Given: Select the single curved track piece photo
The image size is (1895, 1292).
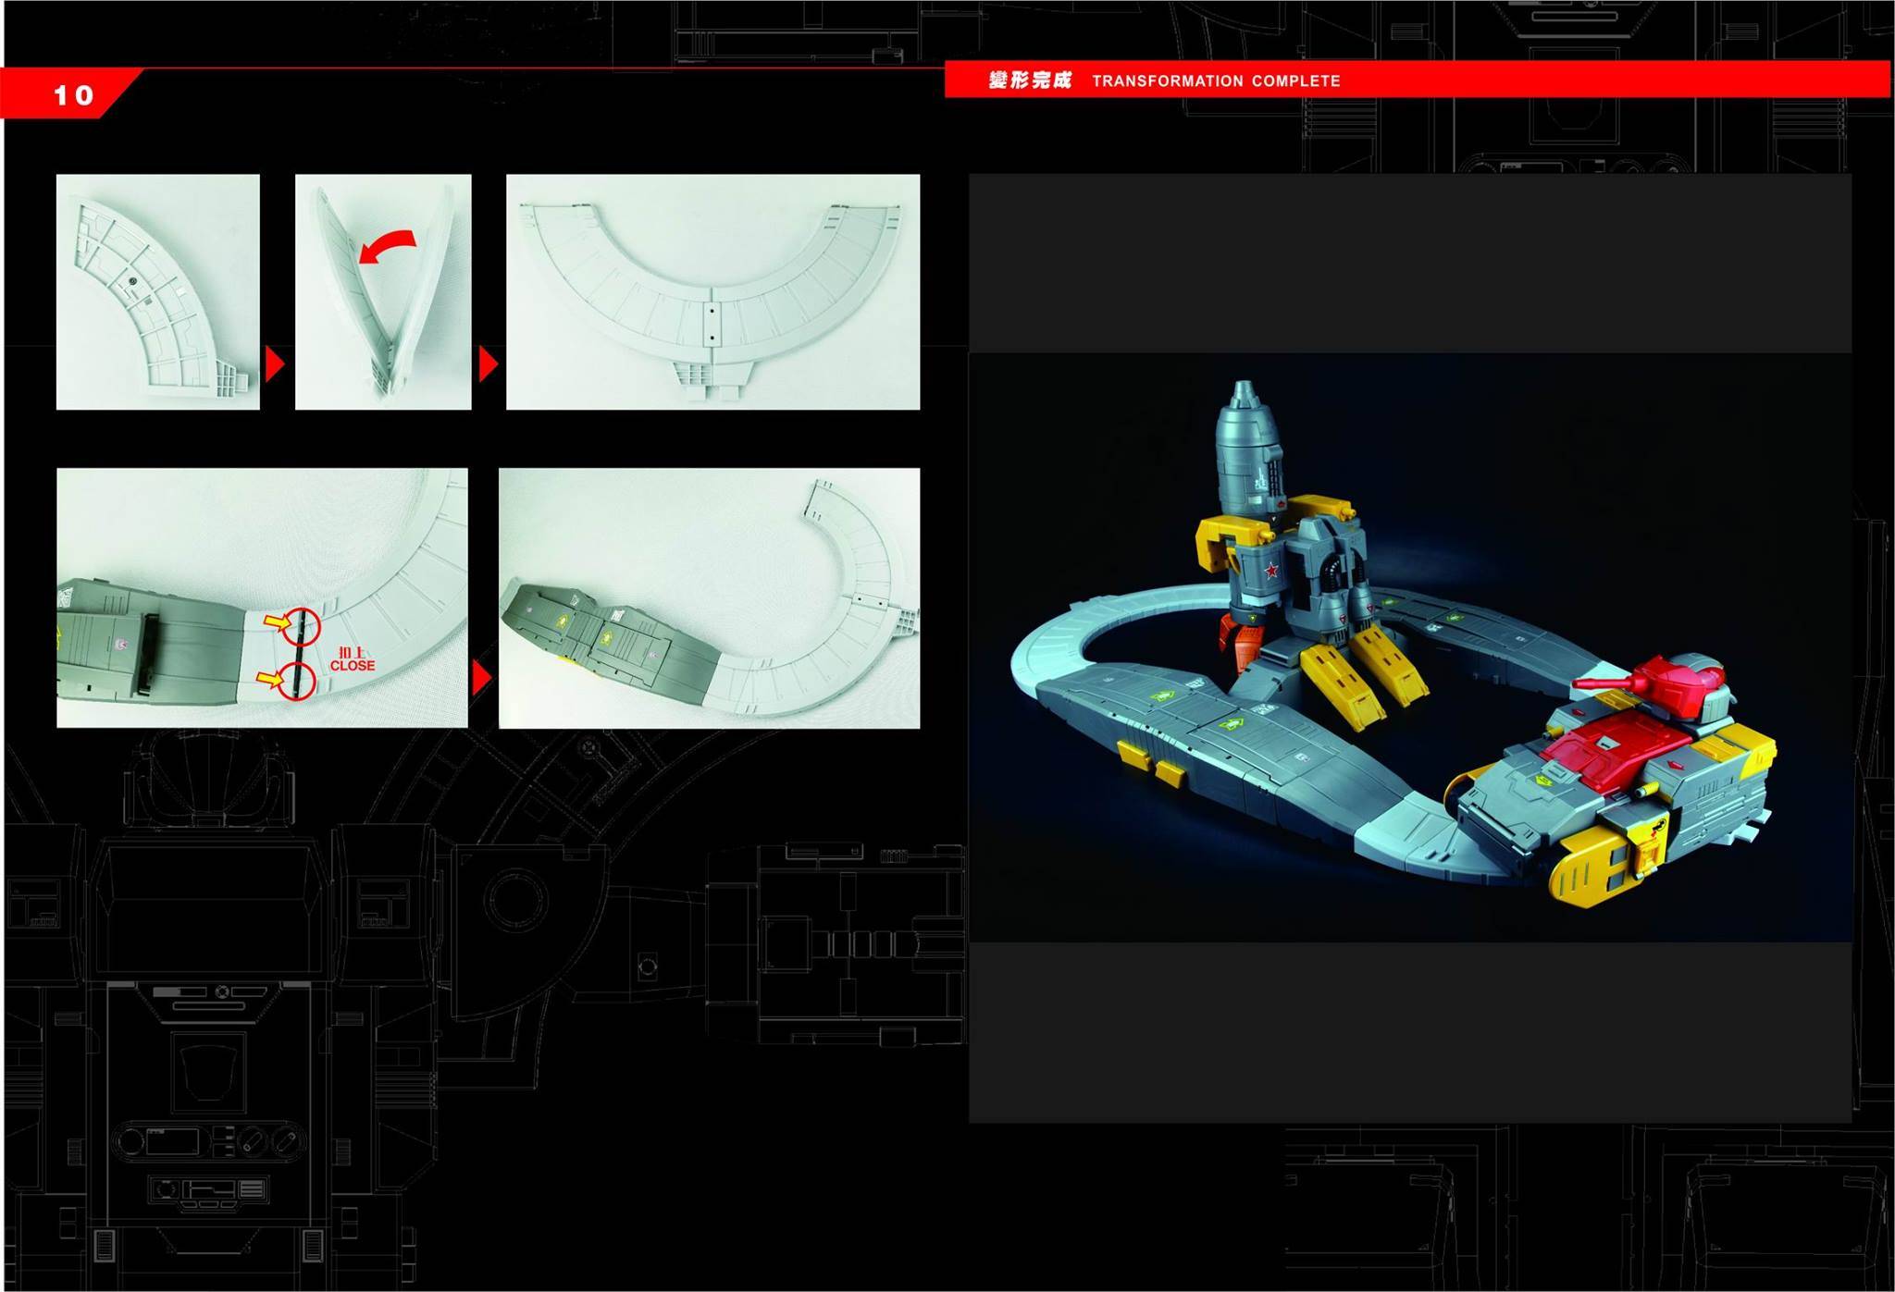Looking at the screenshot, I should pyautogui.click(x=158, y=291).
